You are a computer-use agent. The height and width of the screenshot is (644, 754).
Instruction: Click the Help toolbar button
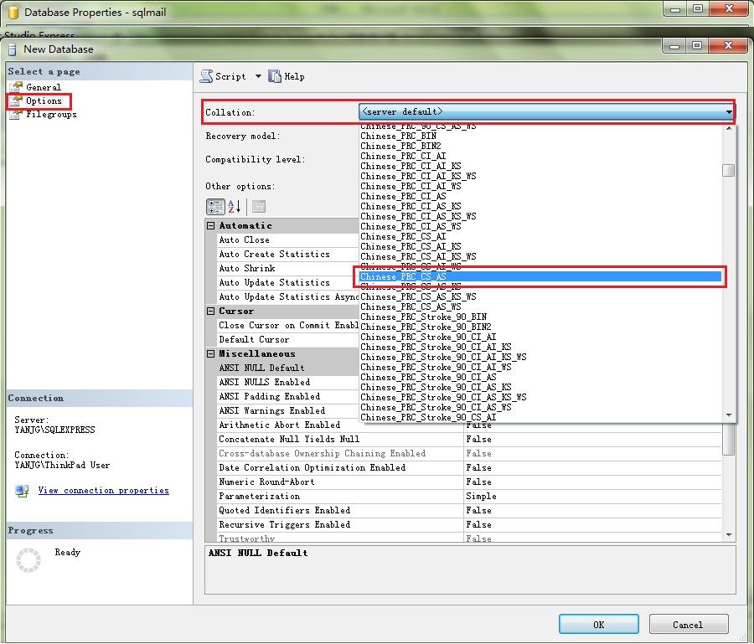tap(287, 76)
